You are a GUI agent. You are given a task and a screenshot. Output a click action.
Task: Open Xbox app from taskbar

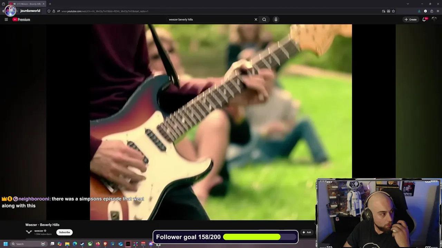click(x=90, y=244)
